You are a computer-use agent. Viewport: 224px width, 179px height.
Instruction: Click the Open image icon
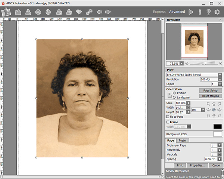[18, 12]
